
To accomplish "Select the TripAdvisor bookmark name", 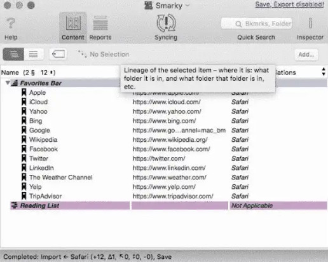I will click(x=45, y=196).
